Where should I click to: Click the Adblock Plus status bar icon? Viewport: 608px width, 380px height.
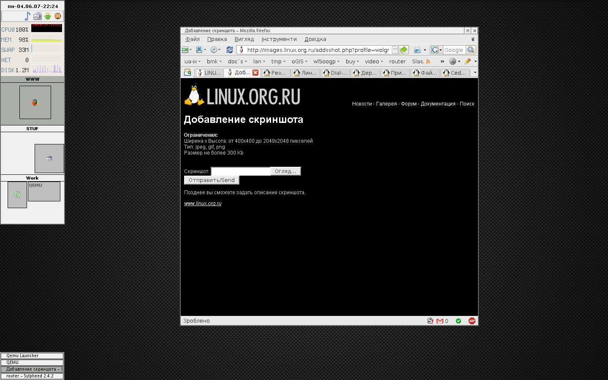pyautogui.click(x=472, y=321)
